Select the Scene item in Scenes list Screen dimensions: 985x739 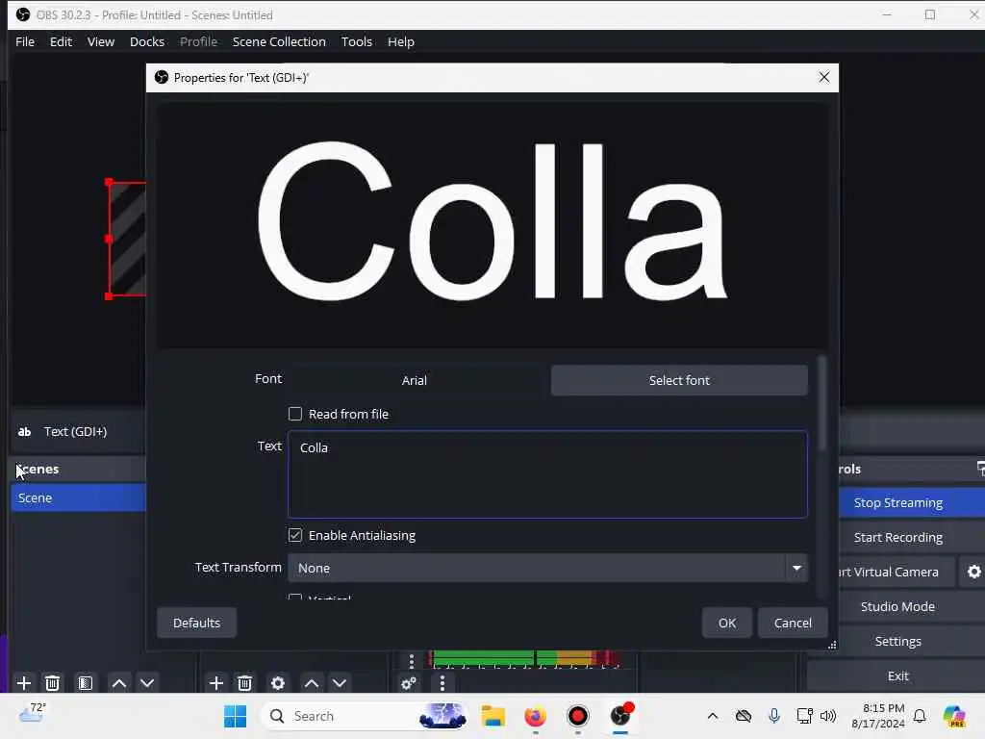(78, 497)
